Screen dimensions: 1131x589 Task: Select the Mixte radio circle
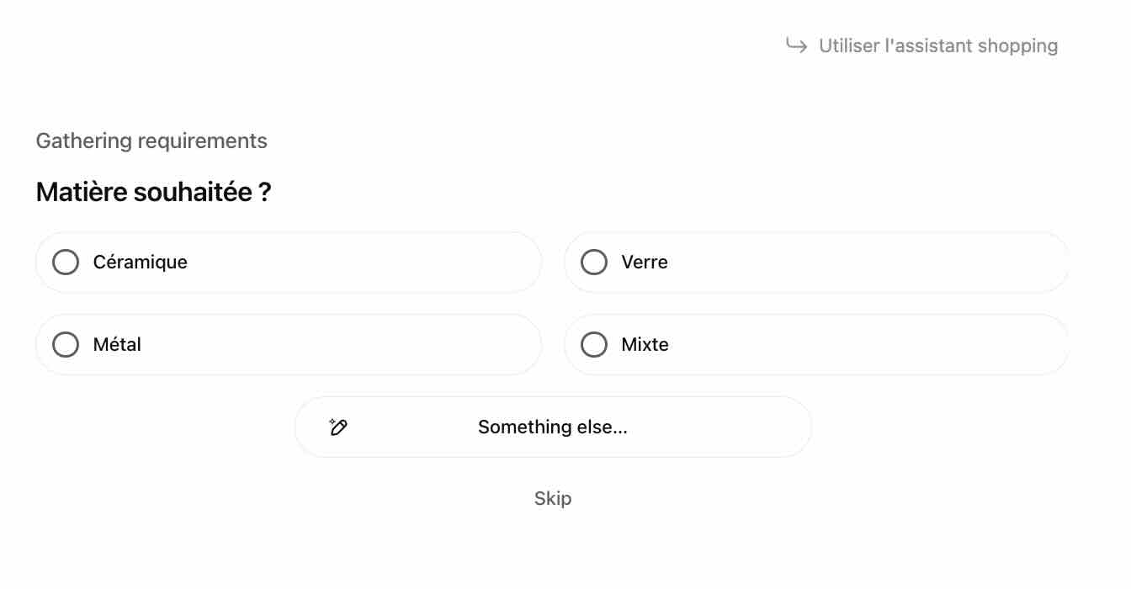click(594, 345)
